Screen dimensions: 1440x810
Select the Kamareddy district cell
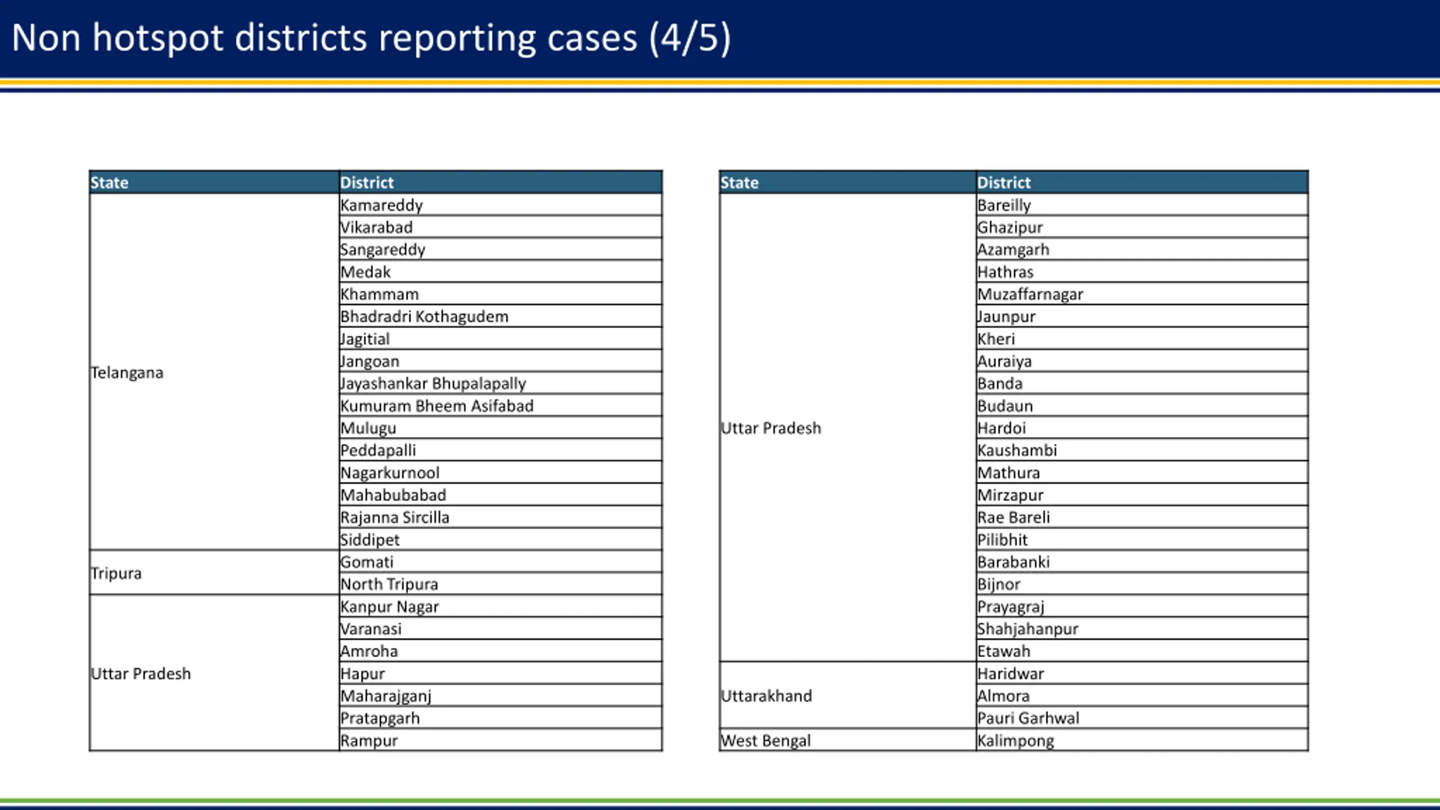point(501,205)
